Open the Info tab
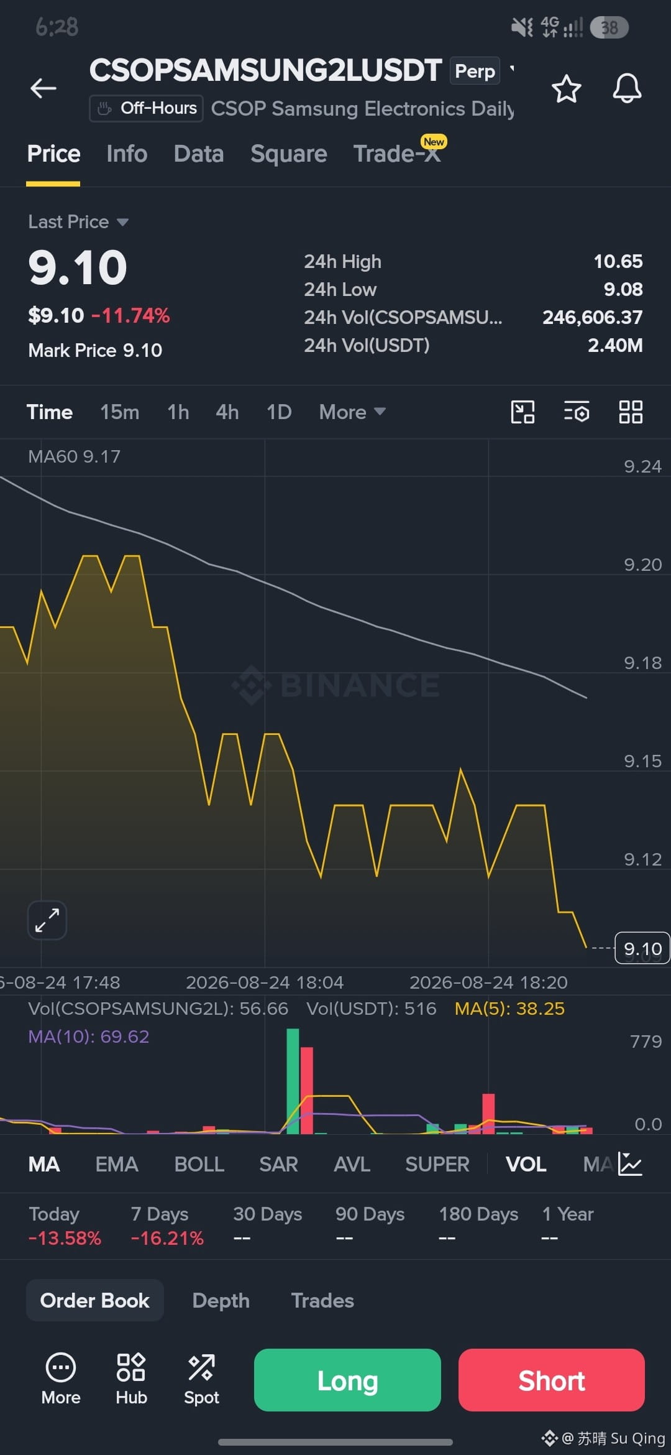 [127, 154]
